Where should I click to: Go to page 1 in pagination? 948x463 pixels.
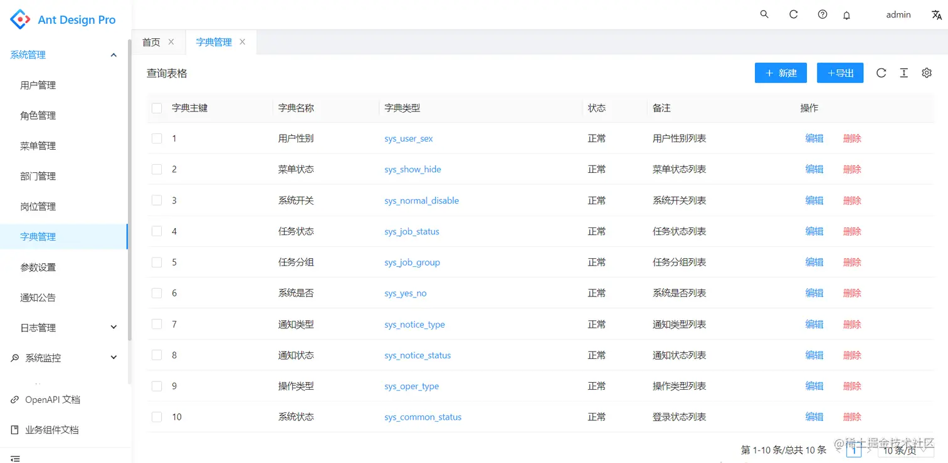[854, 450]
